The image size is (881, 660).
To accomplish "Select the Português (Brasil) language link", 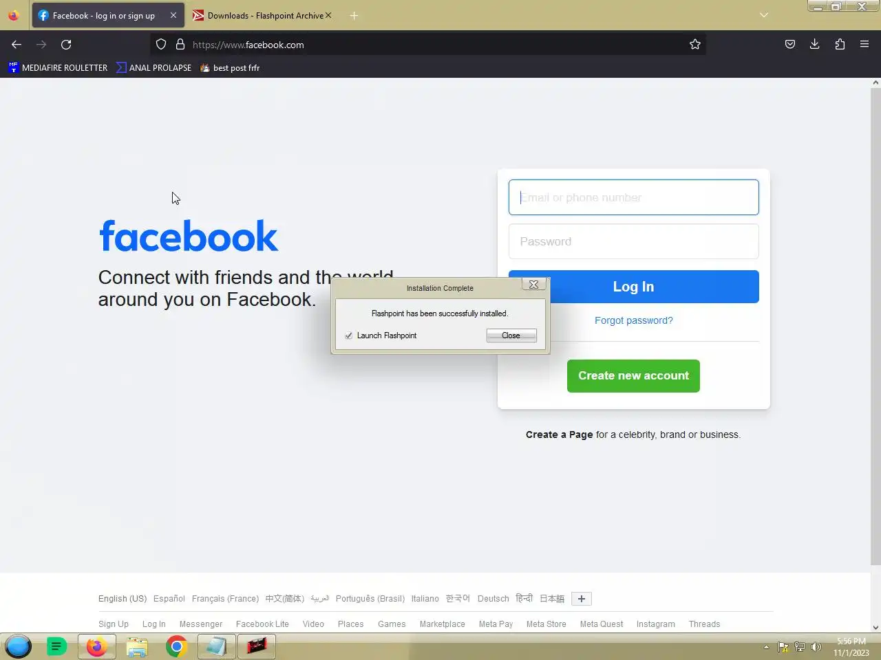I will click(370, 599).
